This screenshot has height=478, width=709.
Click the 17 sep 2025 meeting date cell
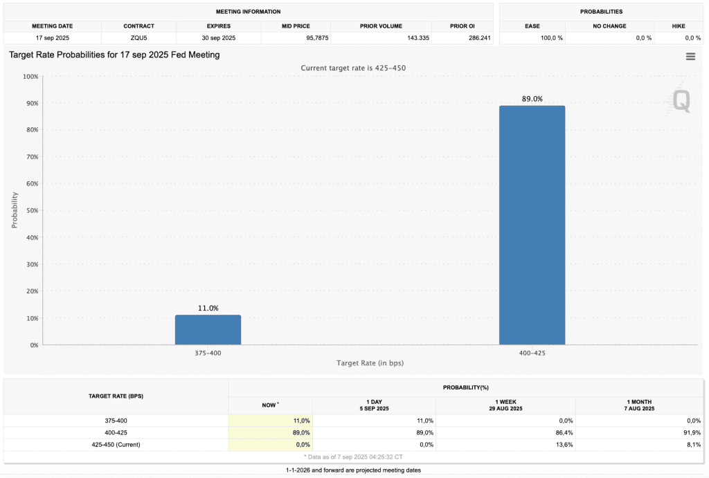coord(53,38)
